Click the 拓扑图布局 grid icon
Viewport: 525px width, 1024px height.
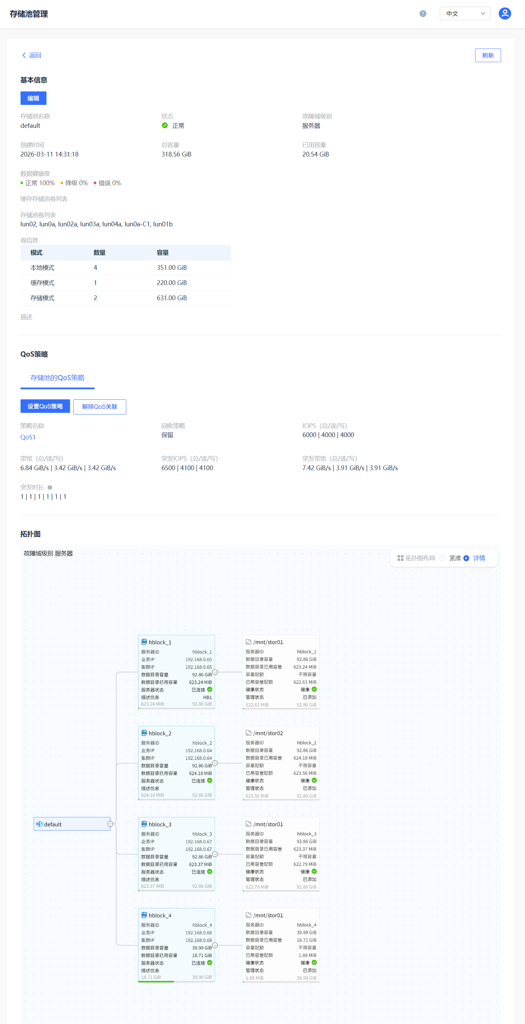[x=400, y=558]
